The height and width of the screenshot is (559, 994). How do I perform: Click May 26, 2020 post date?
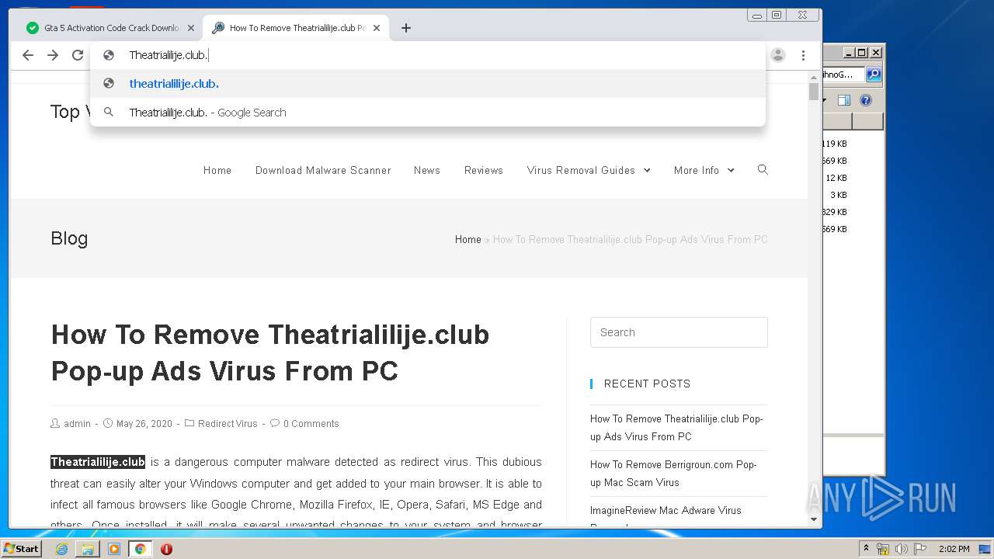[144, 424]
